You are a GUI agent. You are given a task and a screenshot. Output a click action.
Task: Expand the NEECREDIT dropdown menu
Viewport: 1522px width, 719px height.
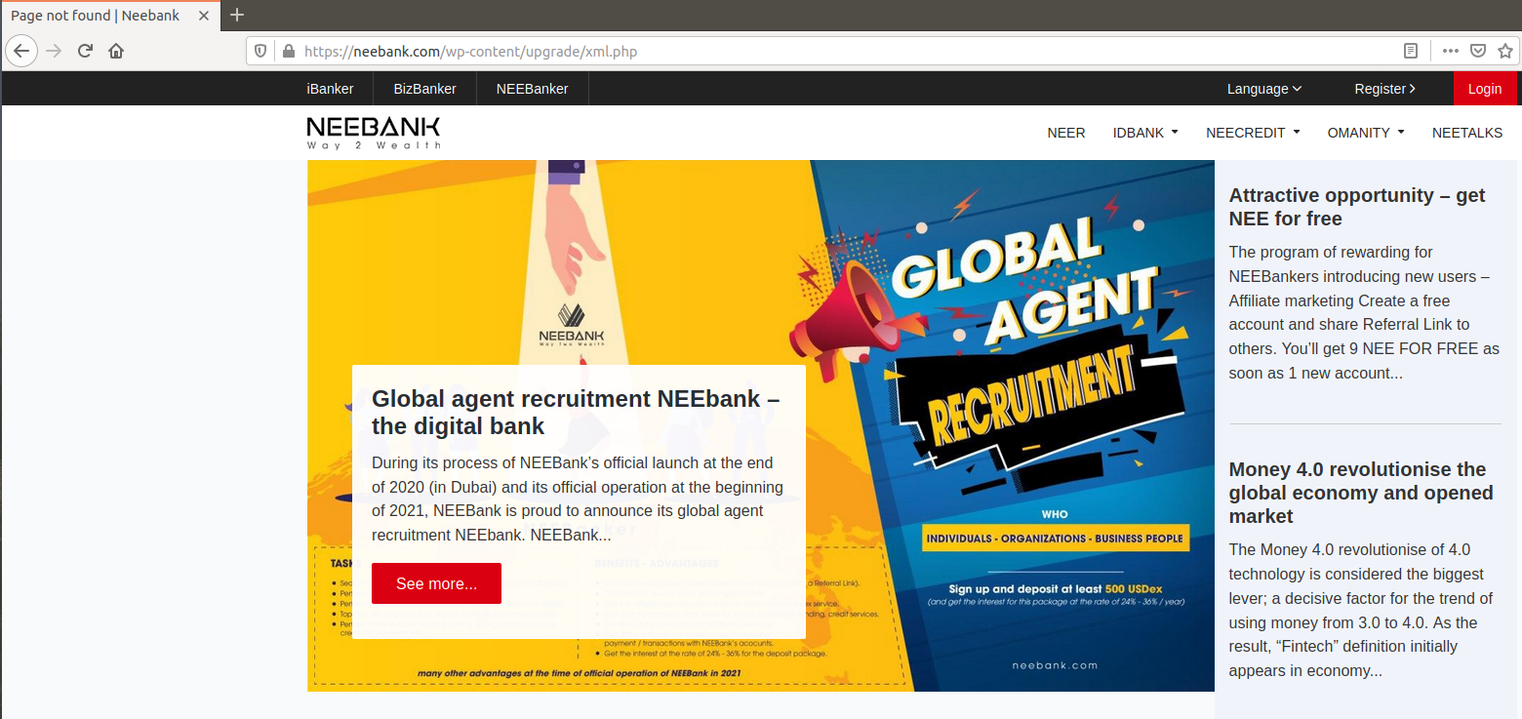(x=1253, y=133)
